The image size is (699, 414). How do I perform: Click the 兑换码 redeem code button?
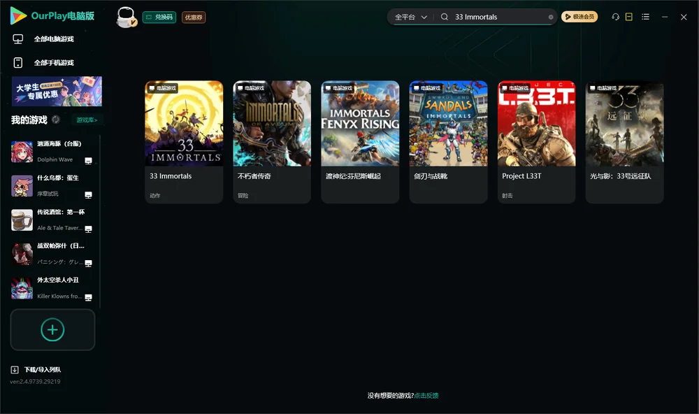pos(159,17)
